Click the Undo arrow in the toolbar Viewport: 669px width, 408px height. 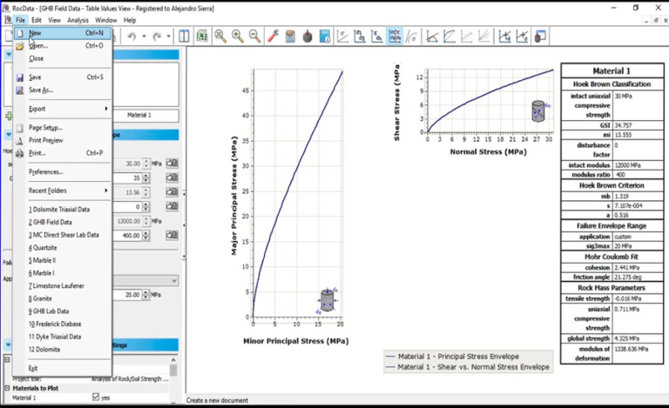point(132,37)
